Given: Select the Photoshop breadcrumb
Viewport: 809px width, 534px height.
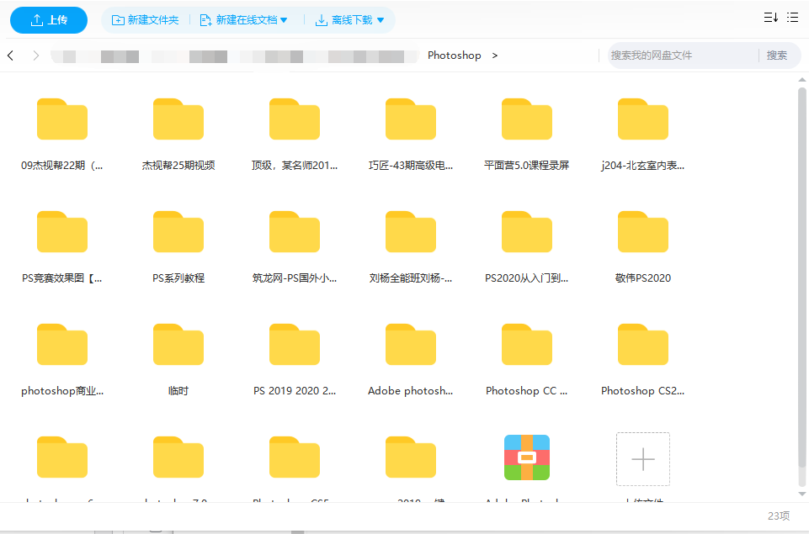Looking at the screenshot, I should point(454,56).
